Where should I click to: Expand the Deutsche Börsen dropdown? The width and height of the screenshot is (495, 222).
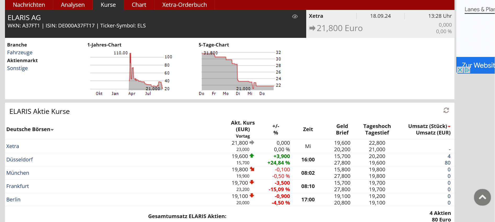[x=52, y=130]
